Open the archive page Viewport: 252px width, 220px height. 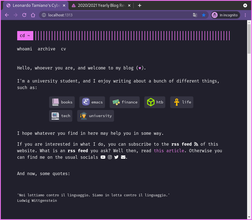[46, 49]
